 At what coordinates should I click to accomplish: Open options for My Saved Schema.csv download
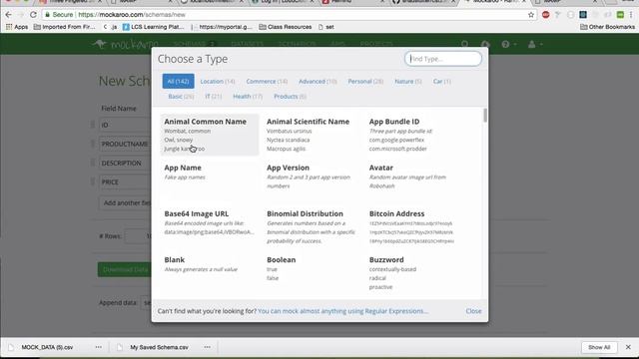click(208, 347)
